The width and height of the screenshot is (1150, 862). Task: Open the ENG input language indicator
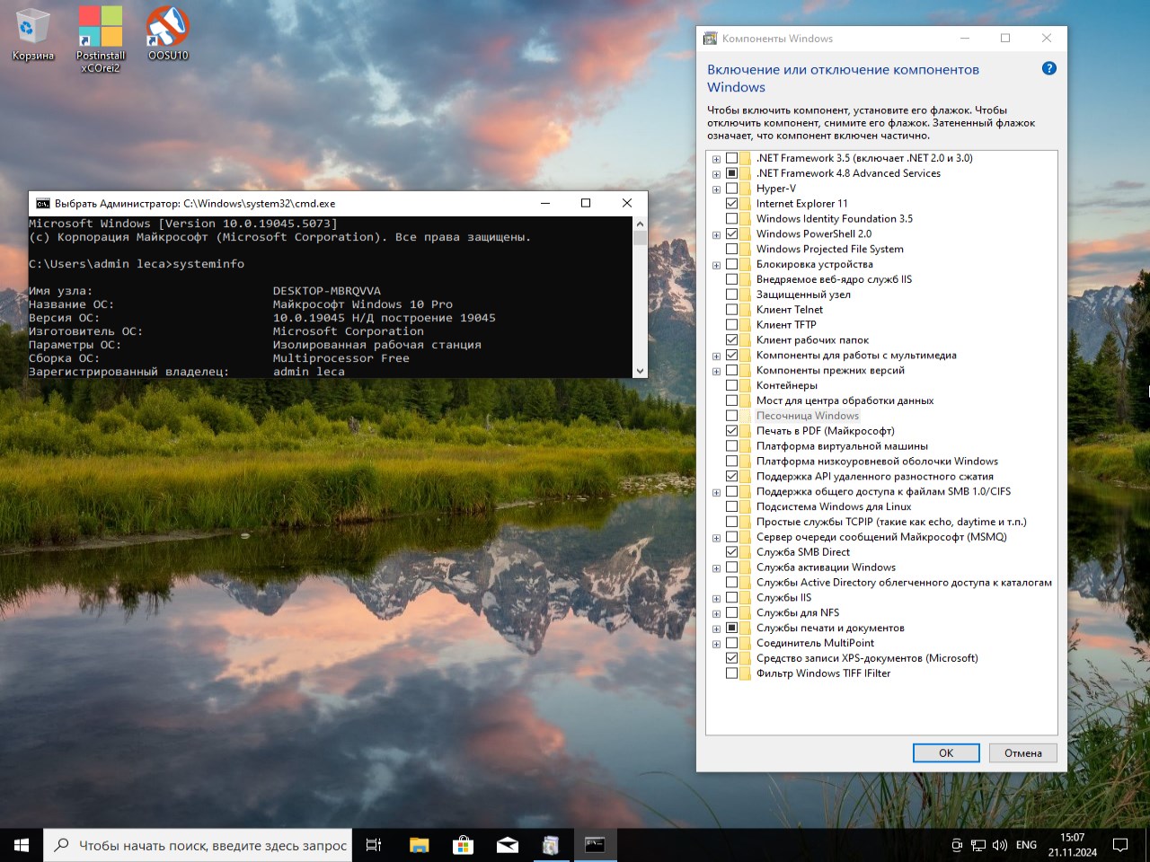click(1026, 845)
